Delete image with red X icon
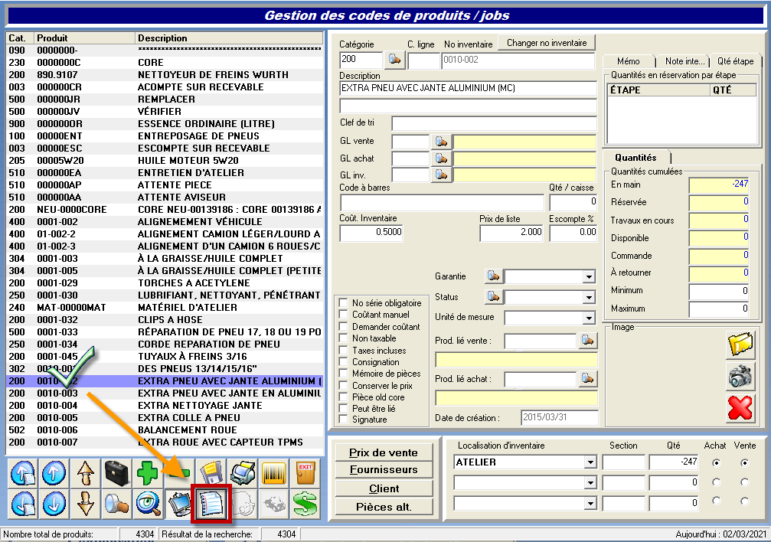 tap(740, 408)
